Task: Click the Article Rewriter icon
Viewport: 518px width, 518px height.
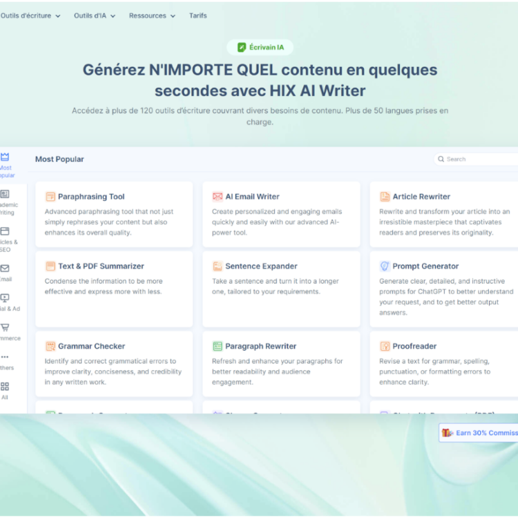Action: click(x=385, y=197)
